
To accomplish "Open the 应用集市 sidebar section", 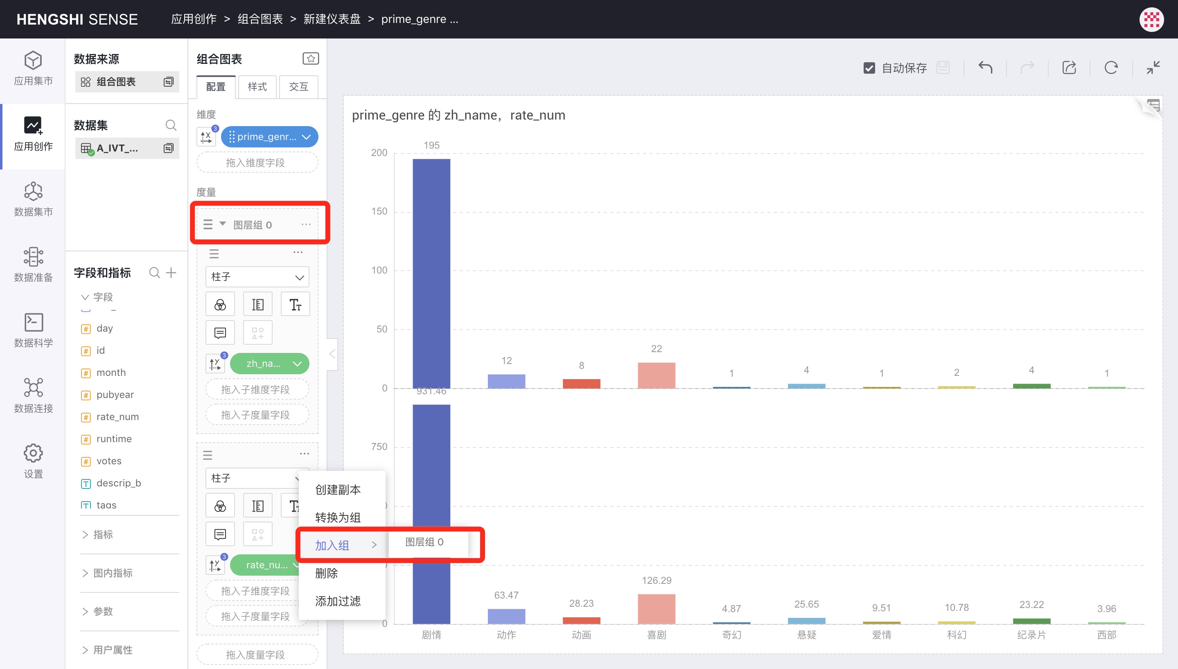I will click(33, 68).
